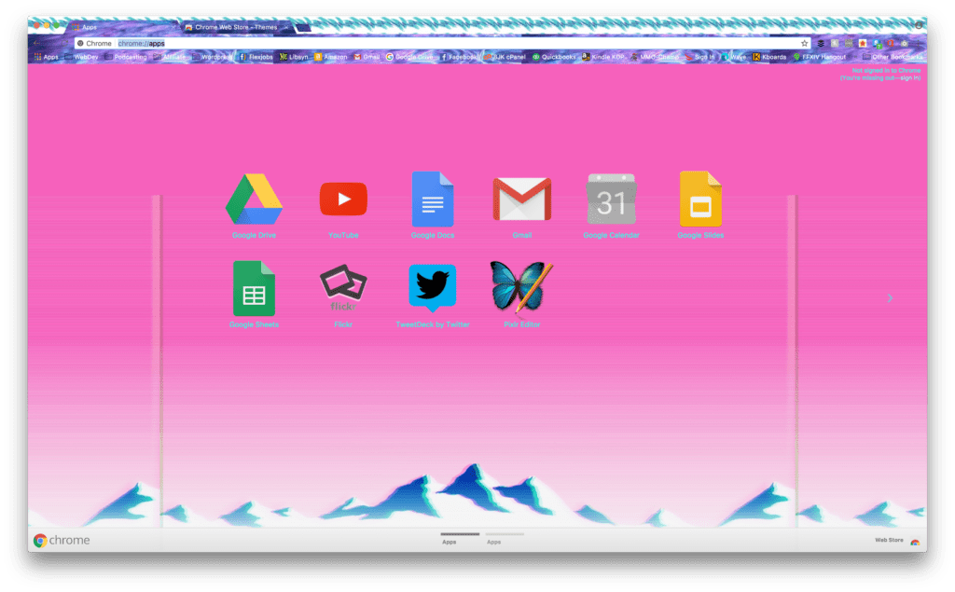Open the Pixlr Editor app
This screenshot has height=592, width=955.
[x=521, y=287]
